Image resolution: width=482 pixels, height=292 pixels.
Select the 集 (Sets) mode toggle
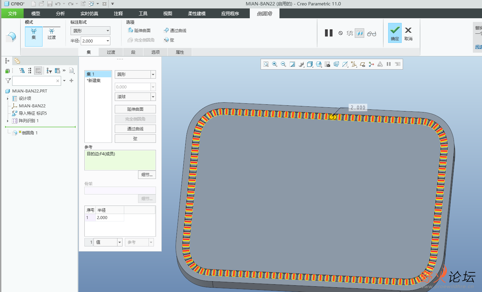coord(34,36)
